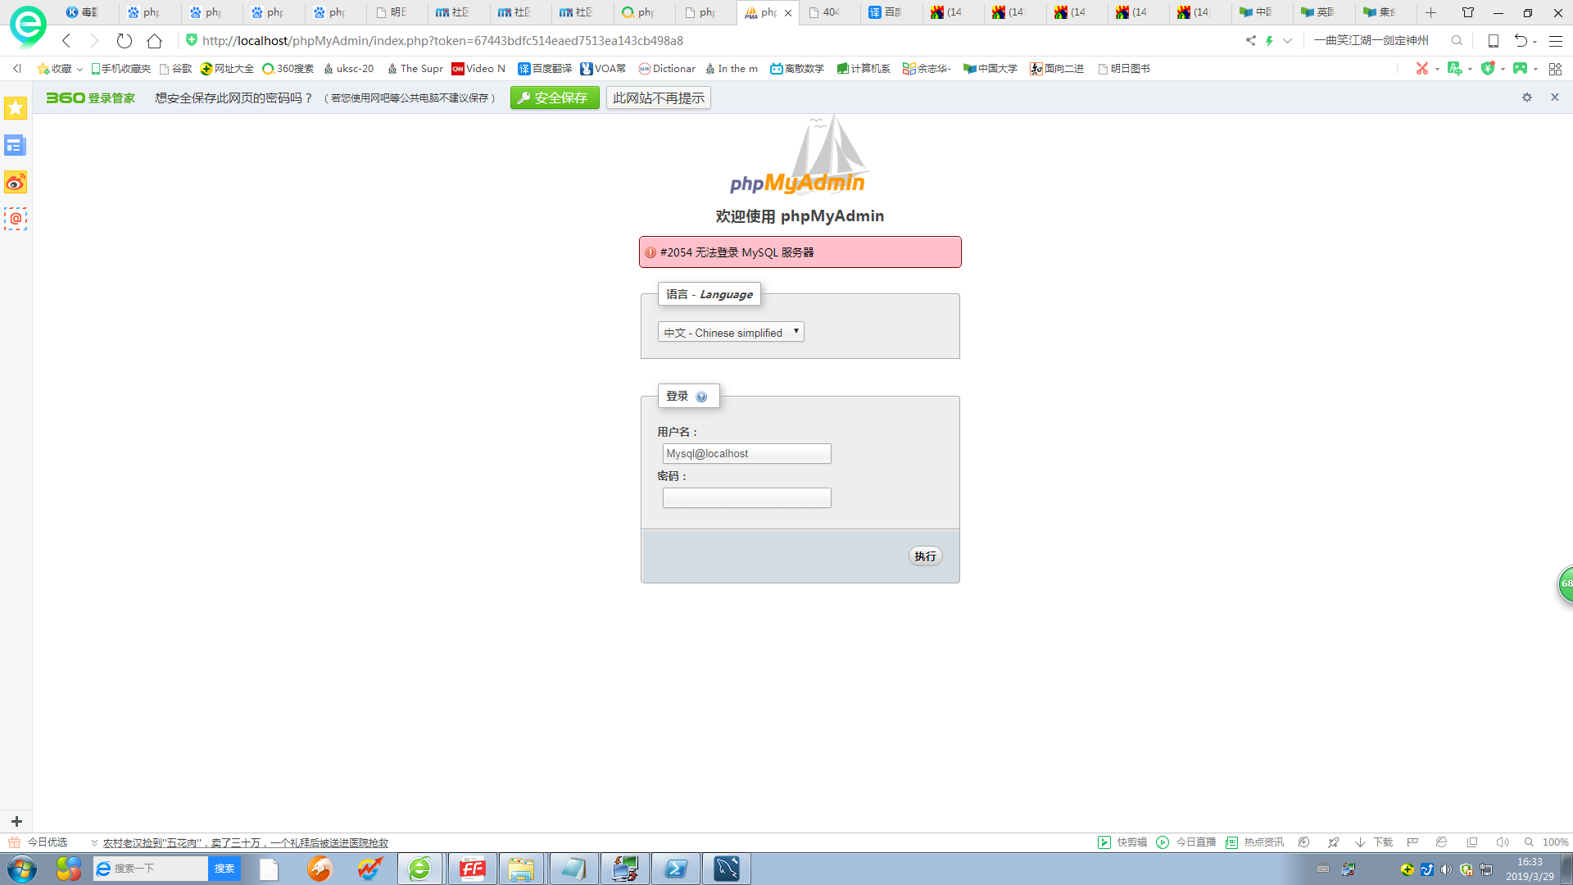Open the file explorer taskbar icon
Viewport: 1573px width, 885px height.
point(521,869)
